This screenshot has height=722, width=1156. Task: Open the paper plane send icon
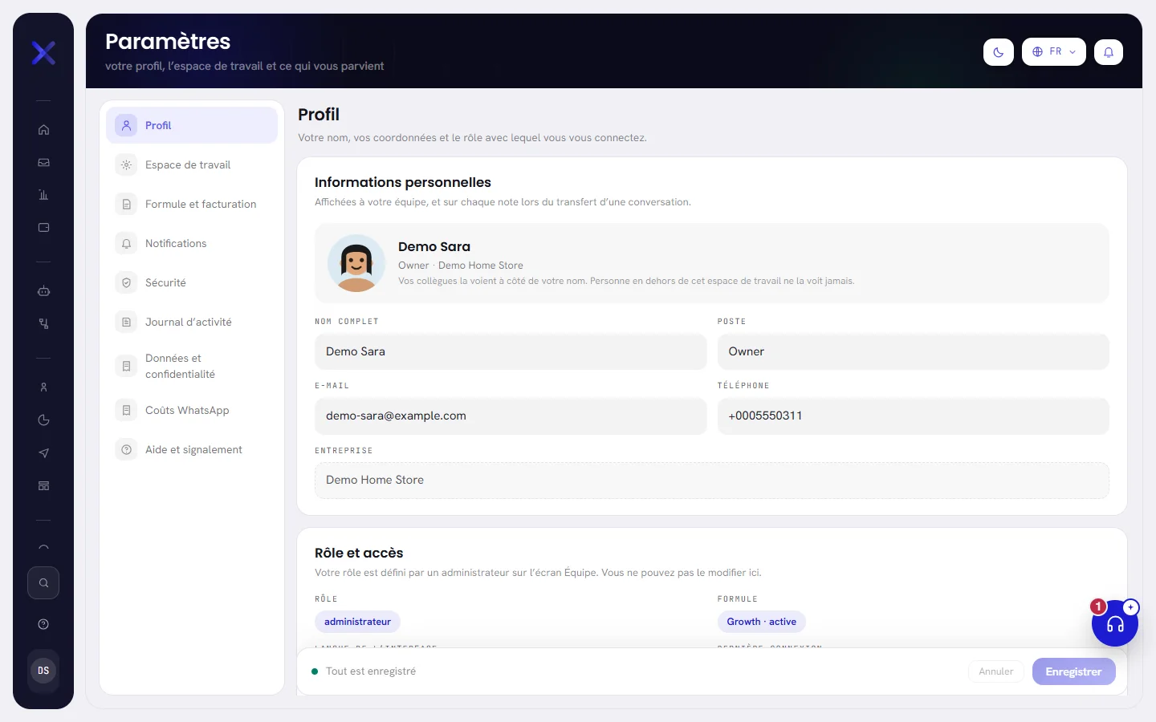43,453
